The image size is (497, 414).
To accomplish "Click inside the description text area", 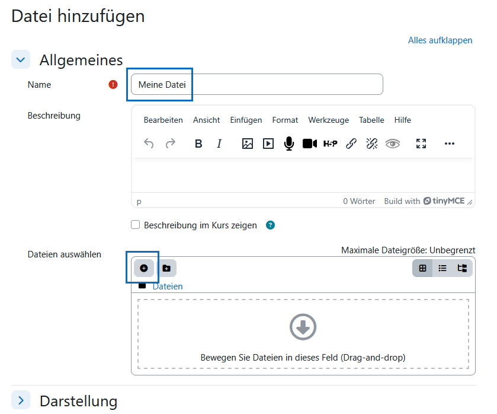I will (303, 175).
